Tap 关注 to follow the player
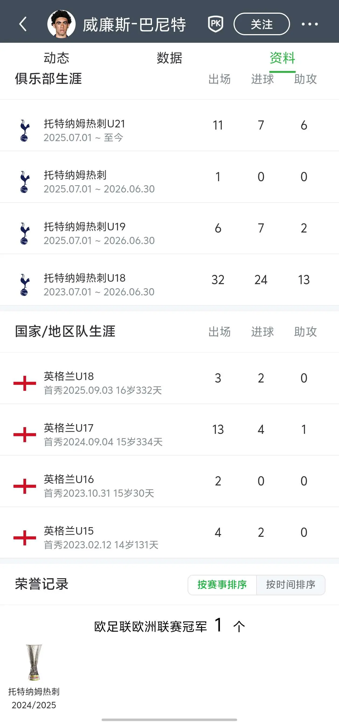 coord(262,24)
